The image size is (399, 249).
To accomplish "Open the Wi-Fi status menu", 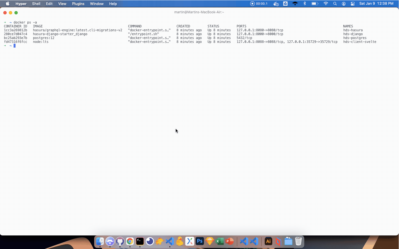I will pos(326,4).
